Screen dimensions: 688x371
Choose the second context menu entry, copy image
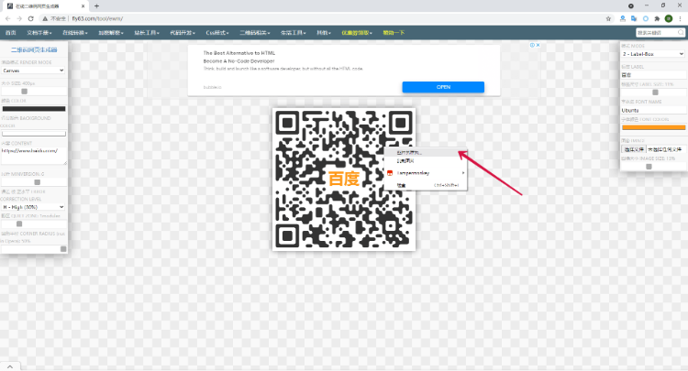(426, 160)
